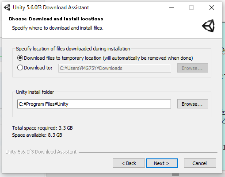Click the greyed-out Browse button for downloads
225x177 pixels.
193,68
